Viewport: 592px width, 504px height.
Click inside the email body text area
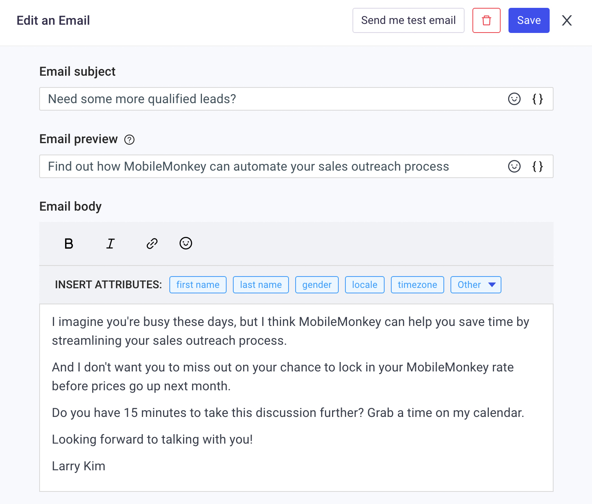coord(296,398)
